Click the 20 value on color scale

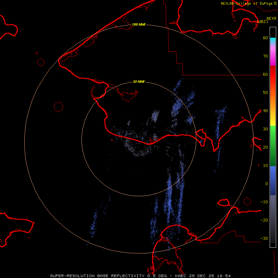pos(265,147)
